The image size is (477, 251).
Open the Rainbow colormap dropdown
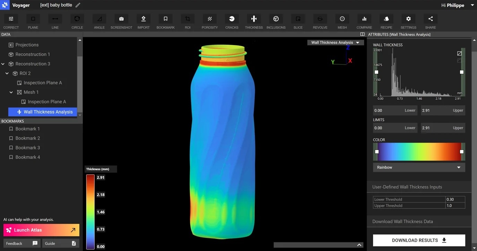pyautogui.click(x=419, y=167)
